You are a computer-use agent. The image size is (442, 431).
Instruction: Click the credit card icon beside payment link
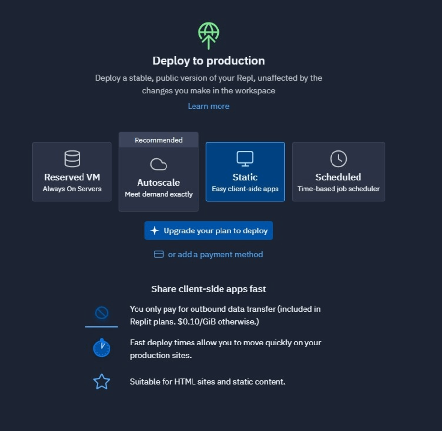point(159,254)
